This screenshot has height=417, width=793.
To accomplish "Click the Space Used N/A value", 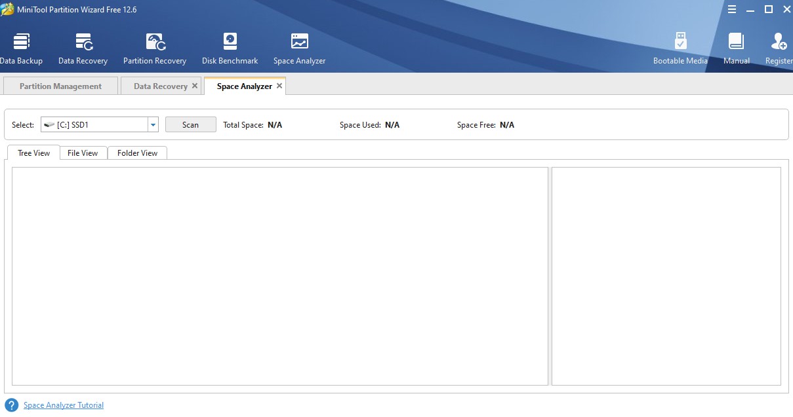I will pos(392,124).
